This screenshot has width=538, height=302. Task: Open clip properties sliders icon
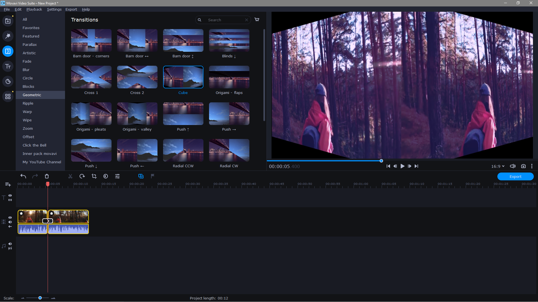tap(117, 176)
